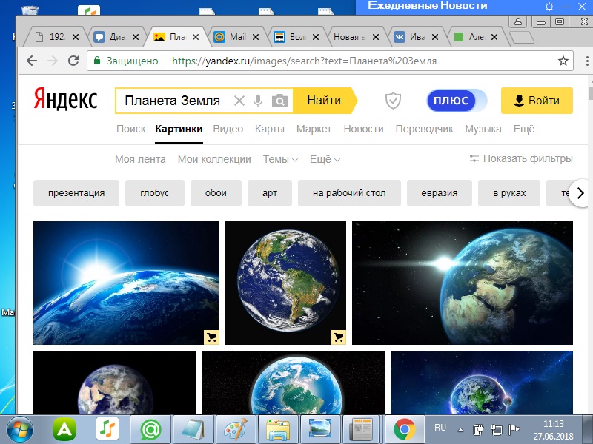The height and width of the screenshot is (444, 593).
Task: Go to the Yandex logo home page
Action: (65, 99)
